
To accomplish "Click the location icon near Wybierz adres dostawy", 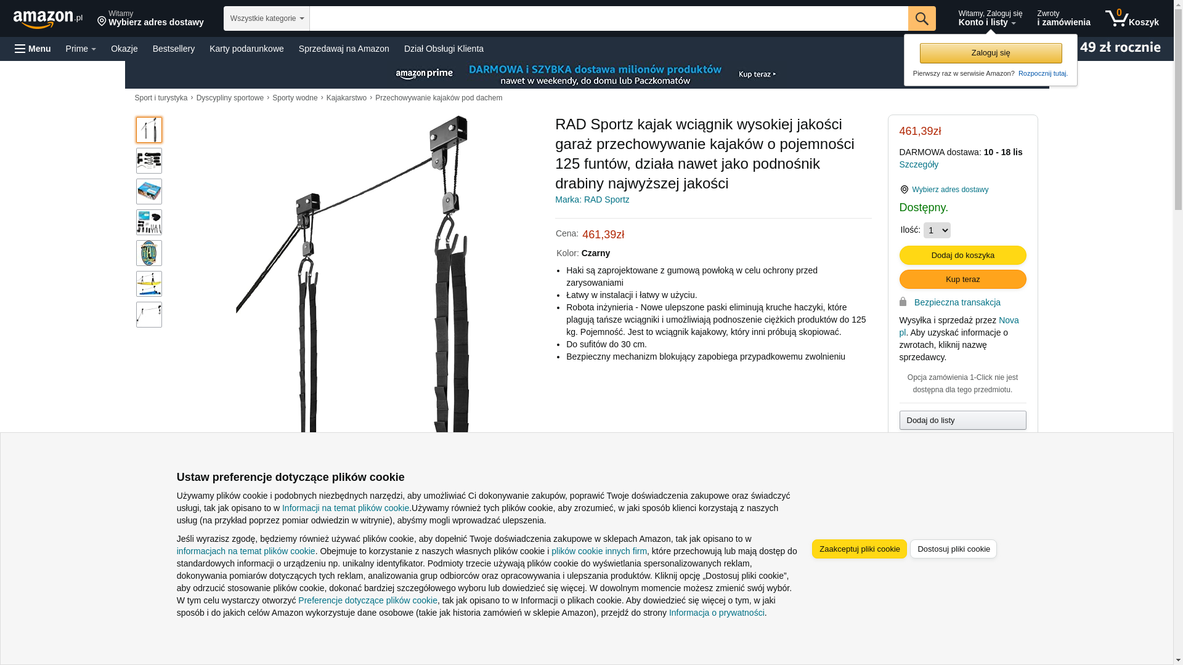I will (x=904, y=190).
